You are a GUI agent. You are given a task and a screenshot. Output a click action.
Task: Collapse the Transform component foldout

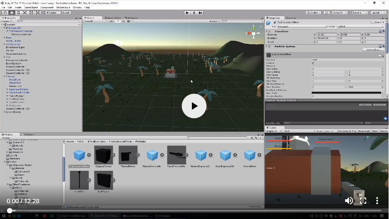click(x=267, y=32)
